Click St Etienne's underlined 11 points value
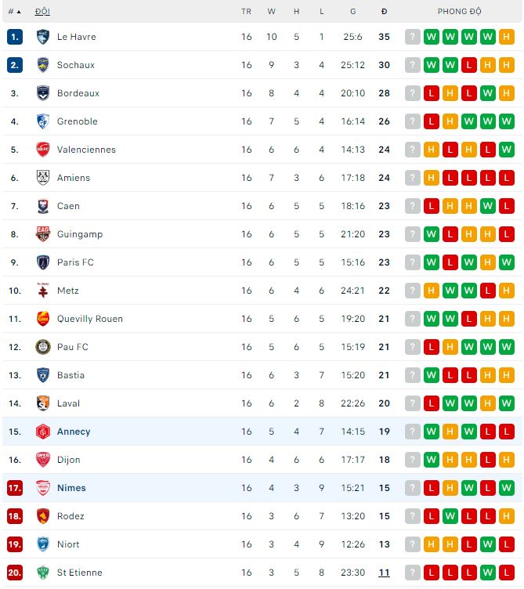 click(x=384, y=573)
